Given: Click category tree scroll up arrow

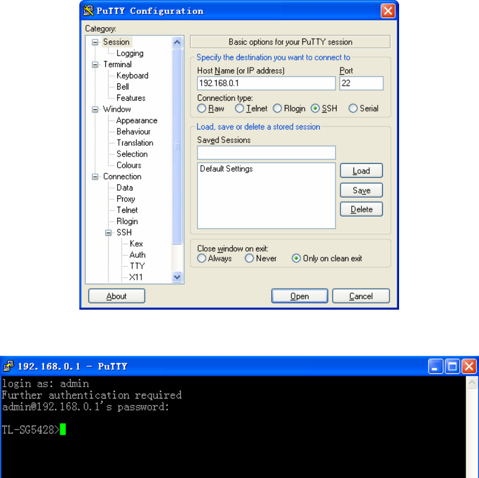Looking at the screenshot, I should coord(177,42).
